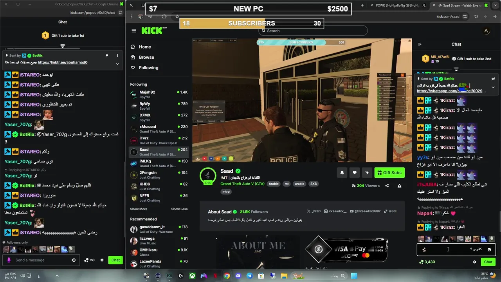Switch to the Saad Stream browser tab

(x=460, y=5)
